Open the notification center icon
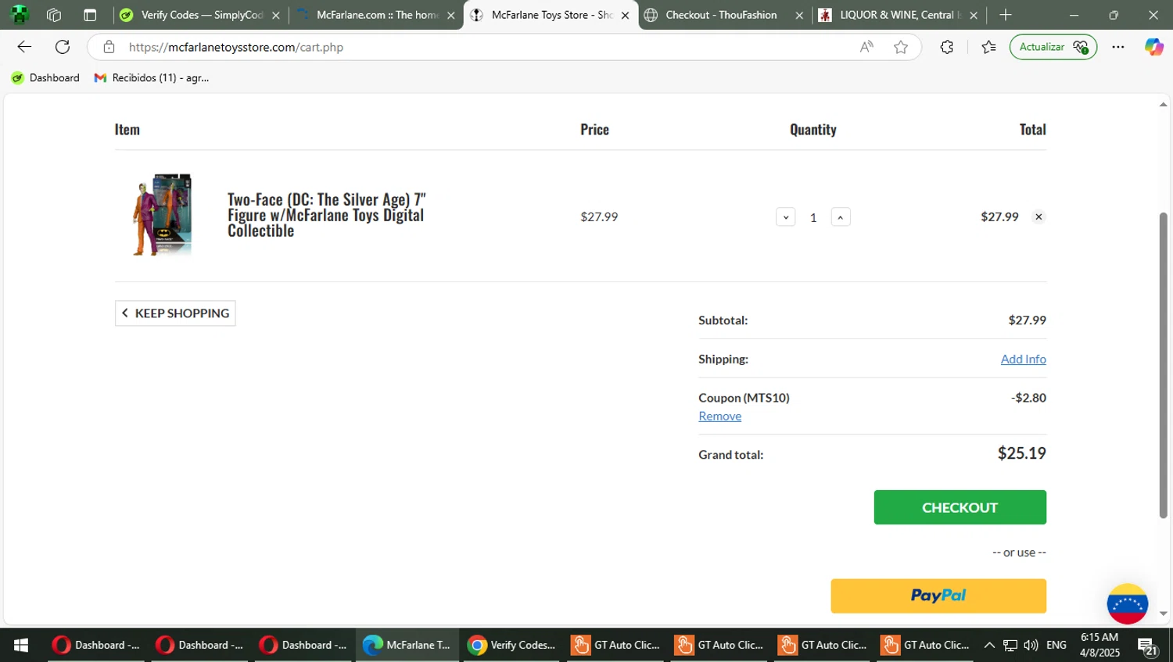 [x=1147, y=646]
